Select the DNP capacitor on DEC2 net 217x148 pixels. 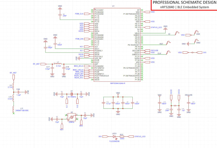pyautogui.click(x=60, y=15)
